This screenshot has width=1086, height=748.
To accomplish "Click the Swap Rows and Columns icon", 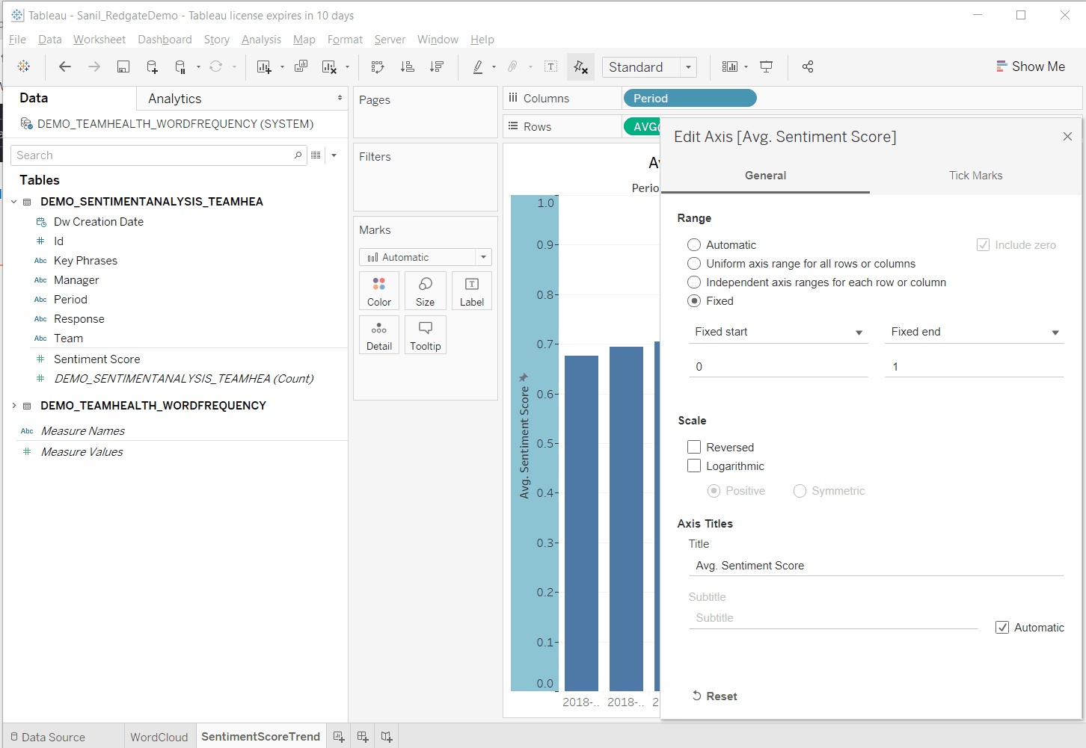I will (x=378, y=67).
